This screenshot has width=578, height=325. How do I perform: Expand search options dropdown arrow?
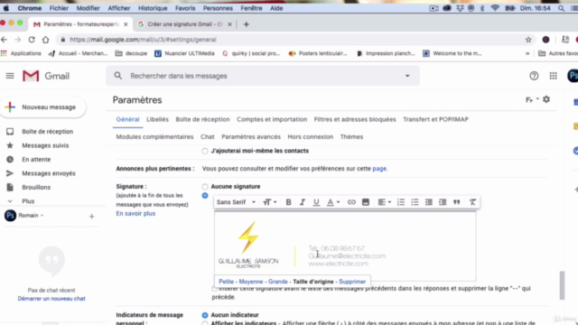(407, 76)
